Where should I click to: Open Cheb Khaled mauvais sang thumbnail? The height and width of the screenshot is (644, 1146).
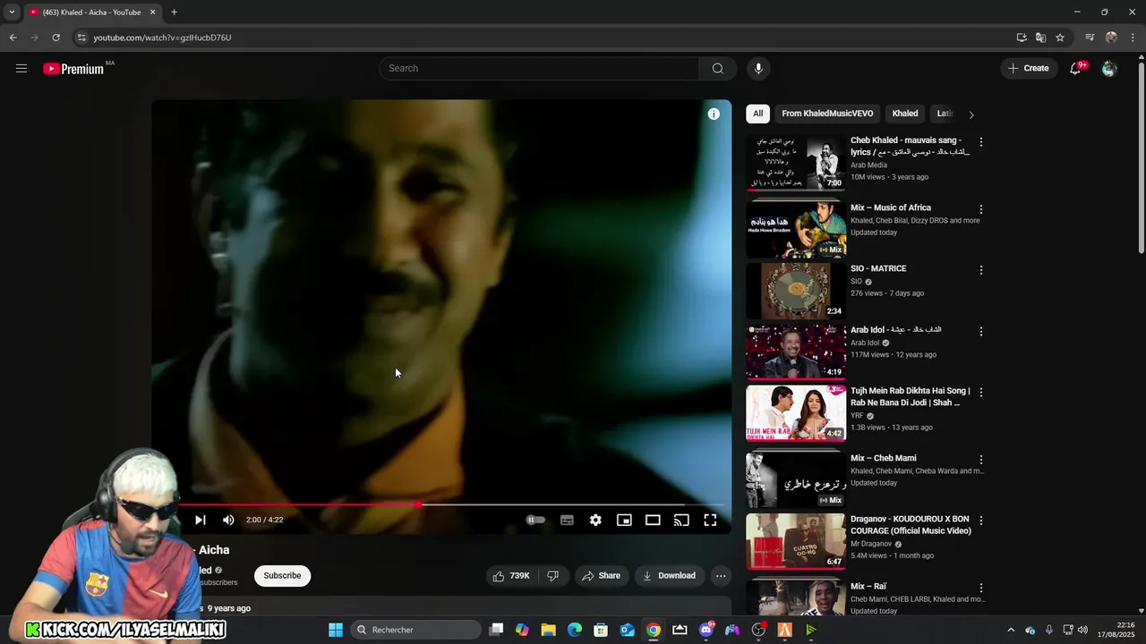coord(796,163)
